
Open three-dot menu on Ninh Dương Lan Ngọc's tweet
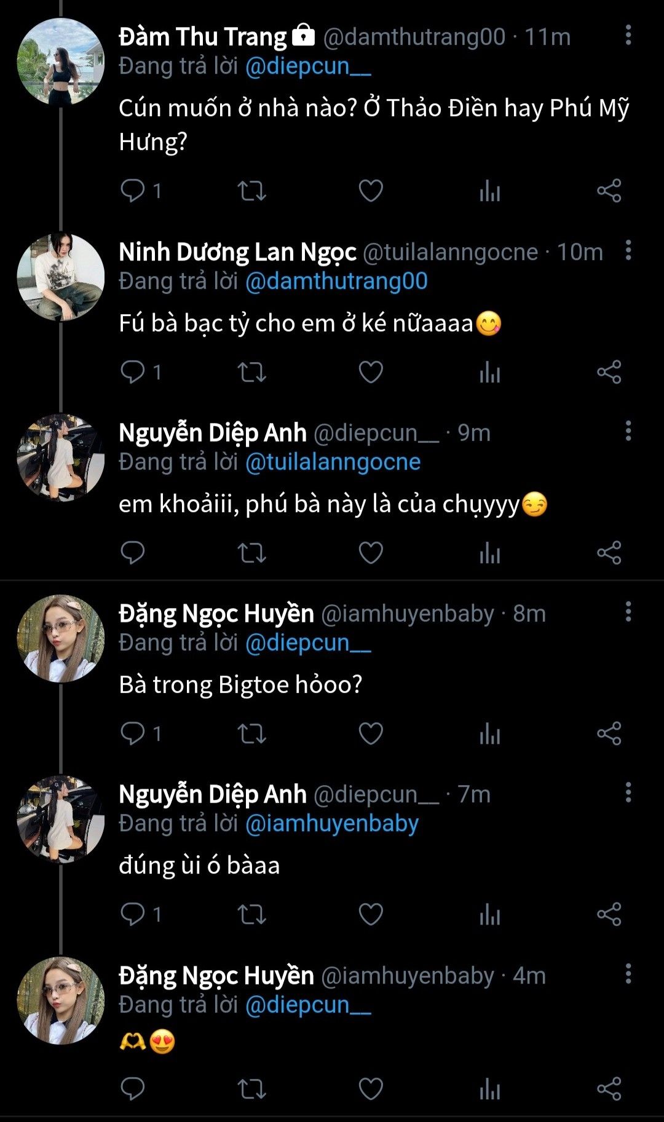click(x=628, y=251)
